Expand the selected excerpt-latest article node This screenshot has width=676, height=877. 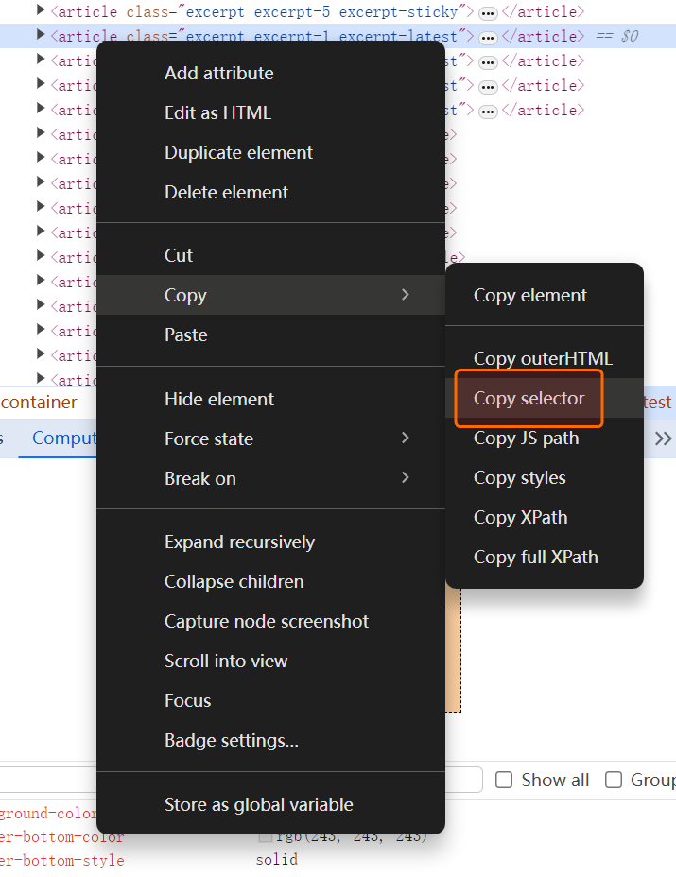click(41, 36)
